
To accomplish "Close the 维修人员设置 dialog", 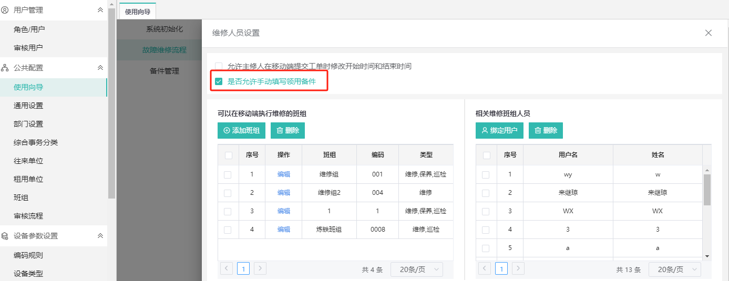I will (x=709, y=33).
